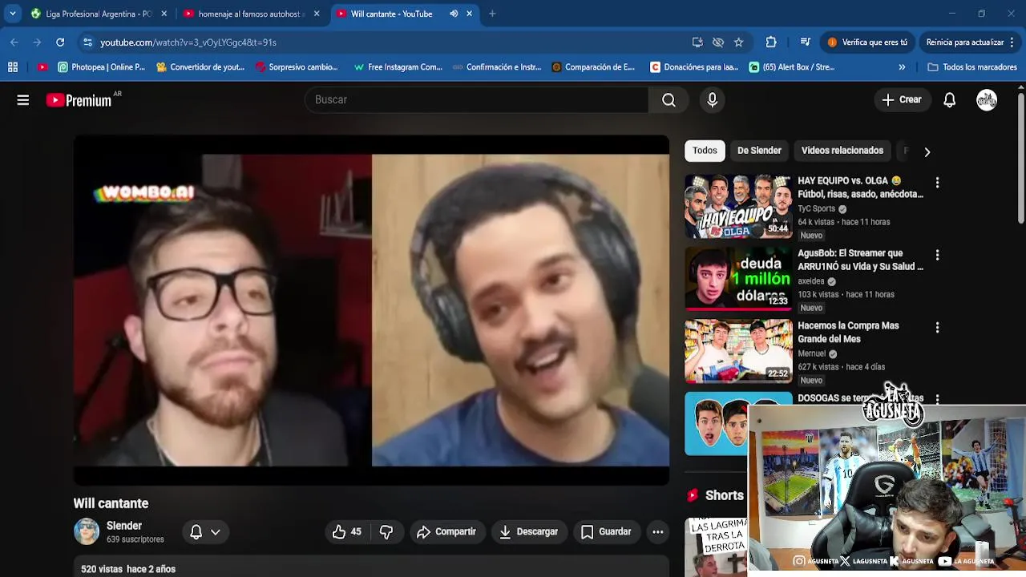The height and width of the screenshot is (577, 1026).
Task: Open Donaciones para laa... bookmark
Action: click(695, 67)
